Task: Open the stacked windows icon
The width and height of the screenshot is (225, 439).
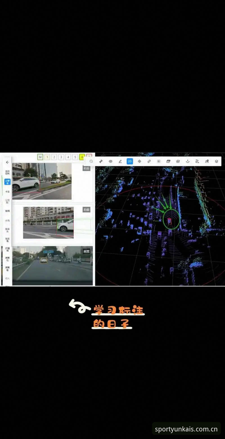Action: 168,161
